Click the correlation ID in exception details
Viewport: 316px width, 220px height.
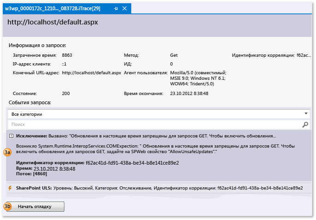(132, 163)
